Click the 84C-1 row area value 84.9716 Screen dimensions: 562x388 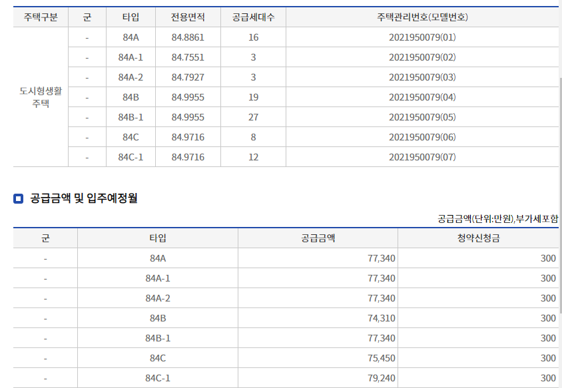[188, 157]
